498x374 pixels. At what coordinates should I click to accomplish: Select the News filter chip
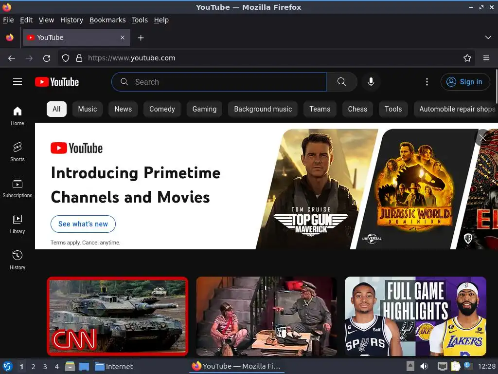(123, 109)
